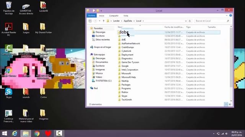Expand the ribbon chevron
Image resolution: width=245 pixels, height=137 pixels.
coord(227,16)
